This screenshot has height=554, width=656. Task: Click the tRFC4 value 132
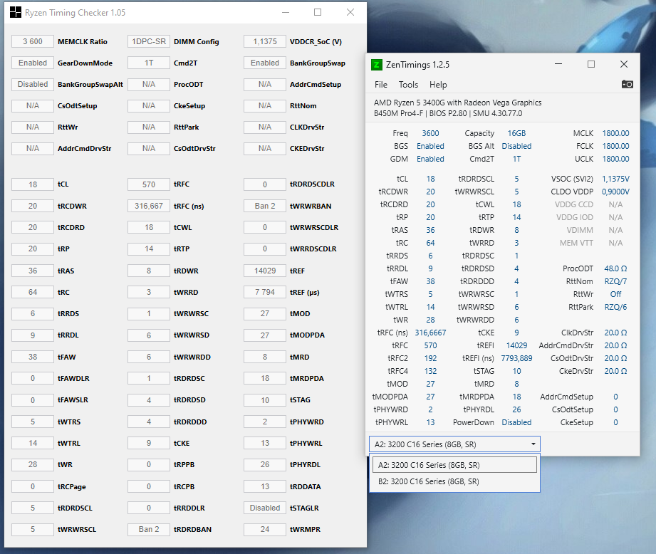(x=430, y=371)
